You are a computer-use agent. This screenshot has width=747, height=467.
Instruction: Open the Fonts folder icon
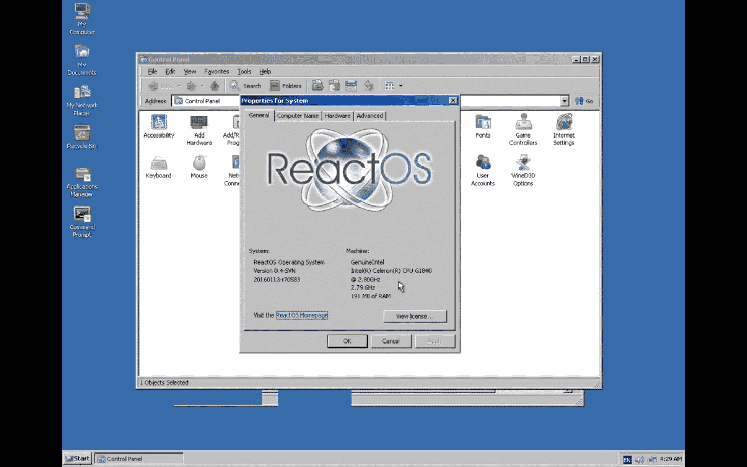click(483, 127)
